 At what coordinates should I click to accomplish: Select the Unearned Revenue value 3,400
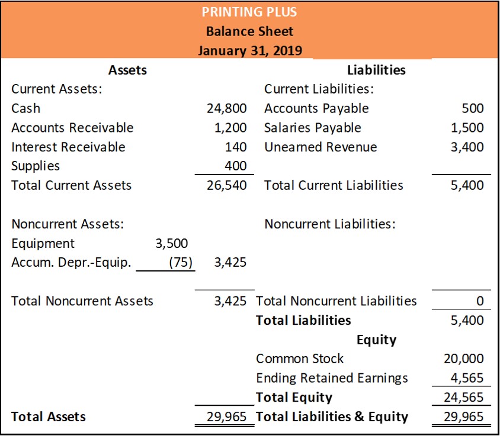467,147
